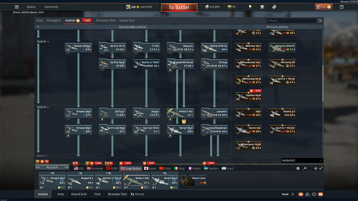The height and width of the screenshot is (201, 358).
Task: Open the Battles menu
Action: coord(31,7)
